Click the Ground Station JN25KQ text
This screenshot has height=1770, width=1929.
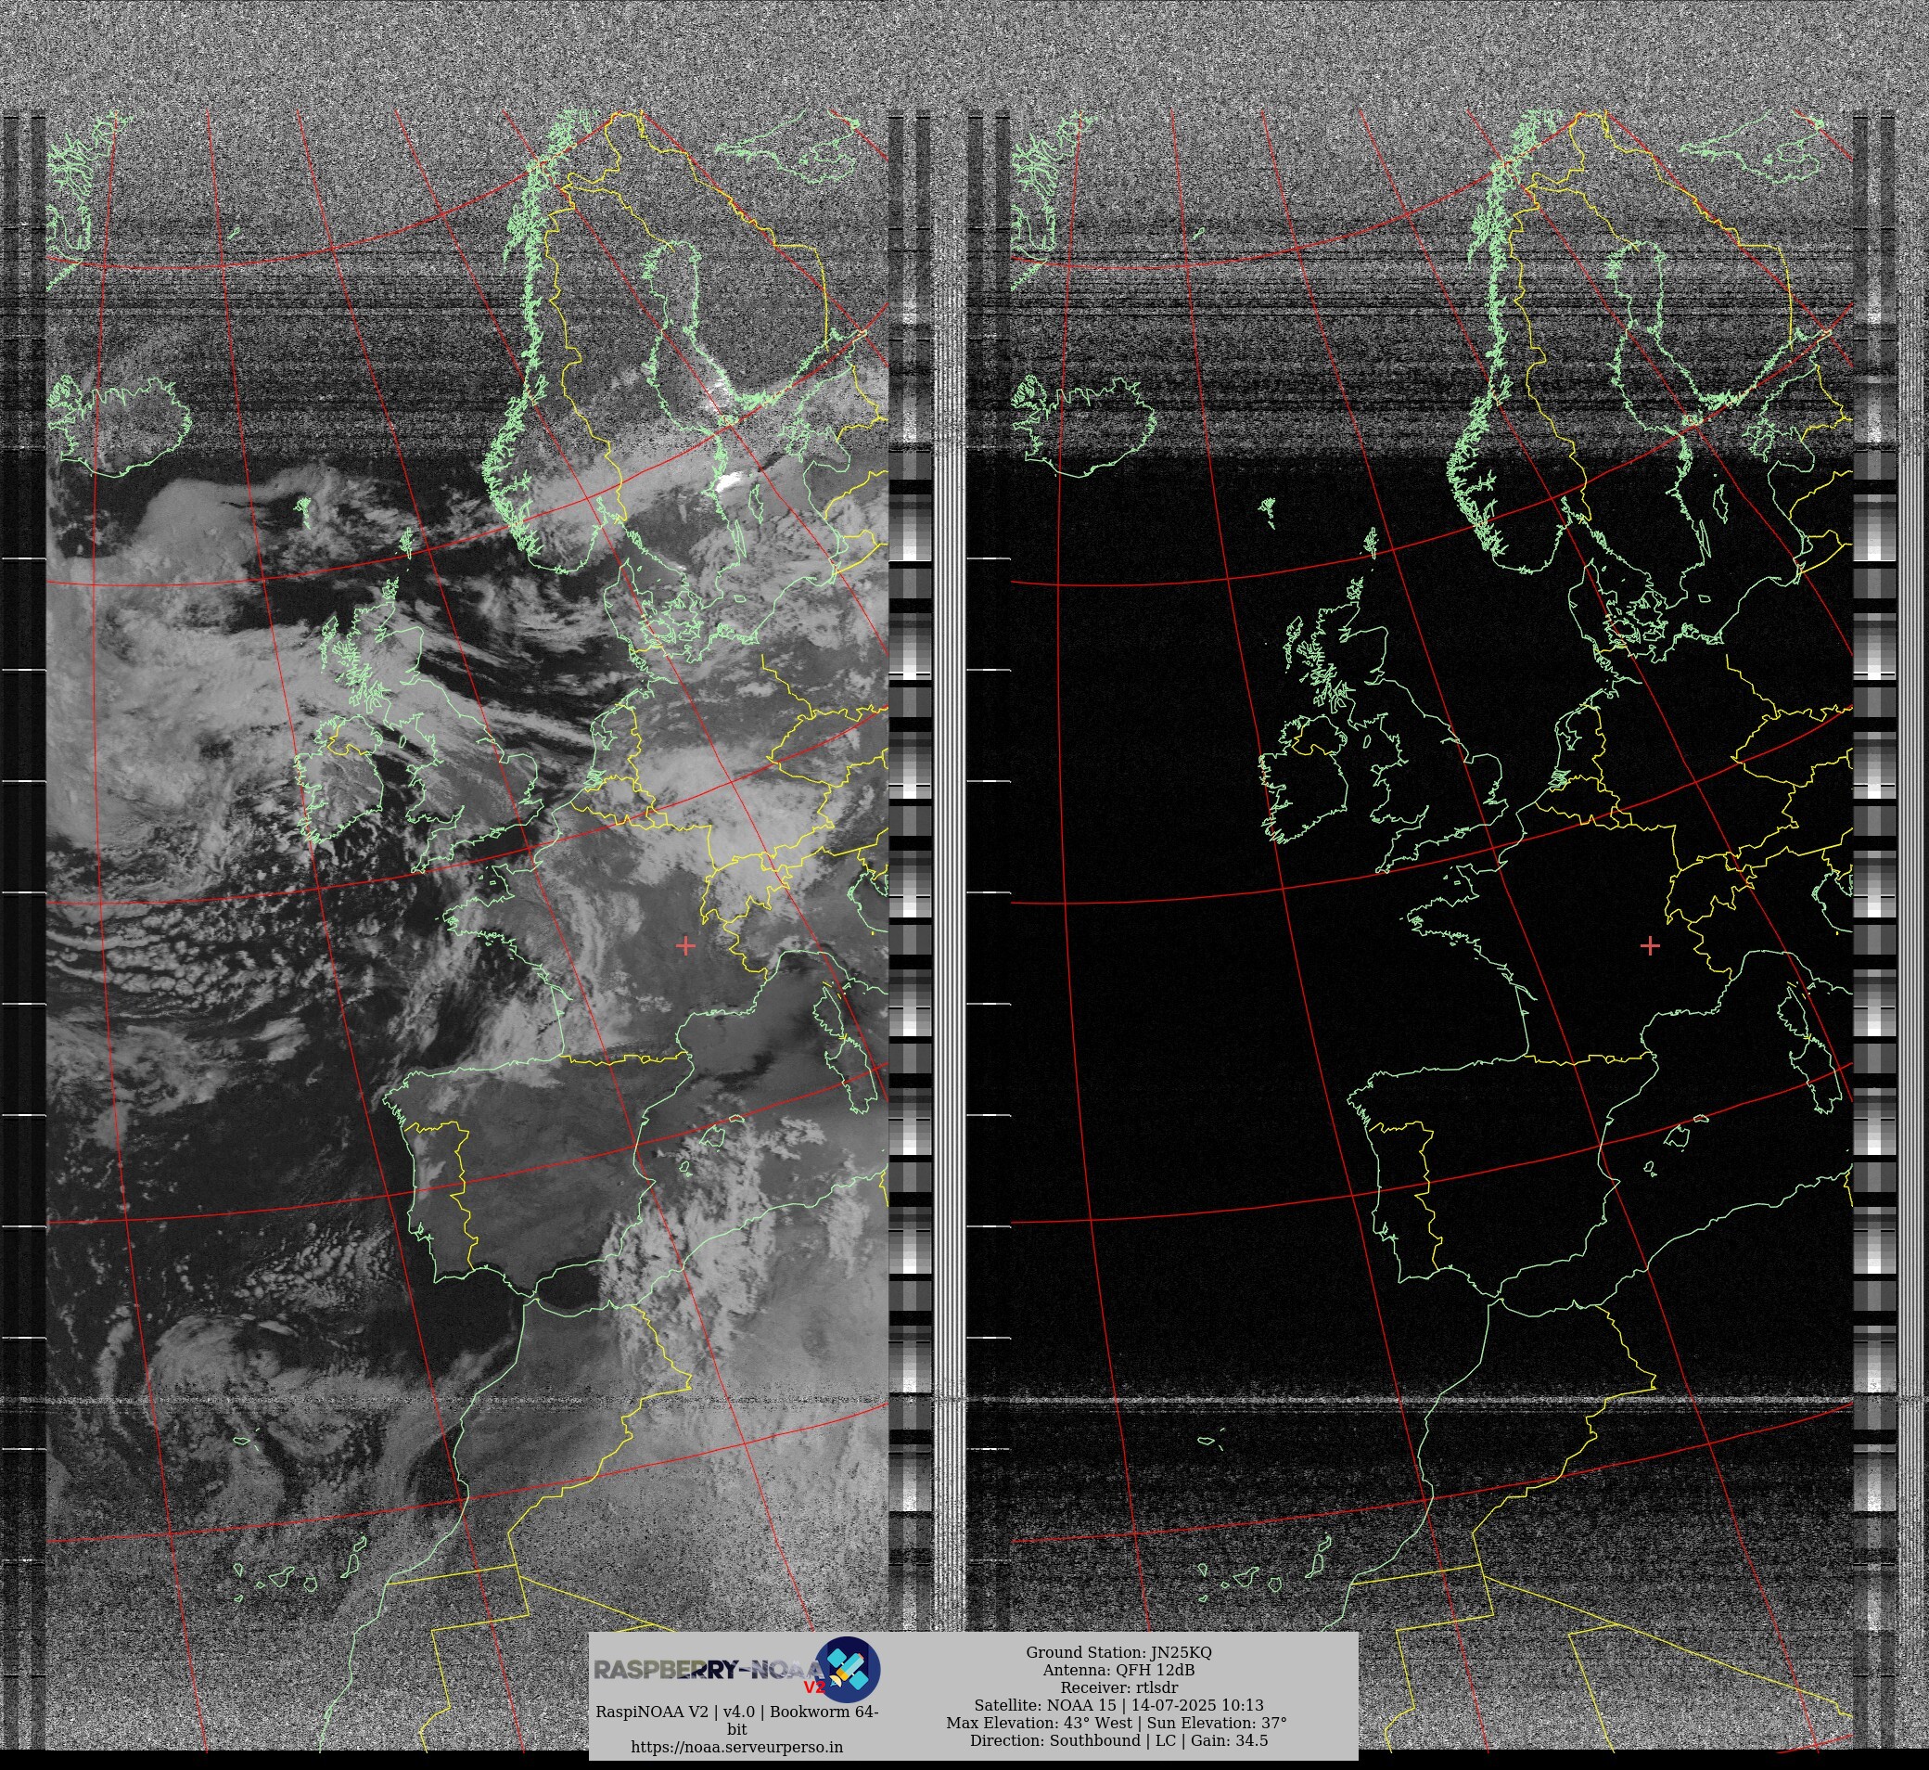pos(1118,1652)
